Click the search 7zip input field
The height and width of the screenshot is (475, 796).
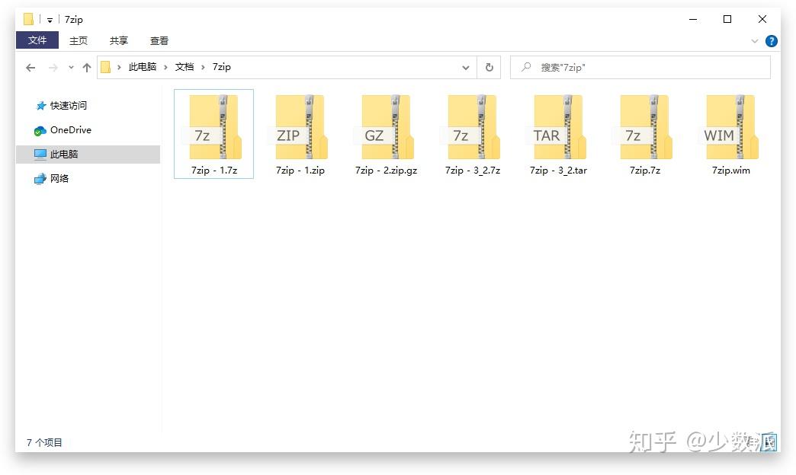tap(640, 67)
